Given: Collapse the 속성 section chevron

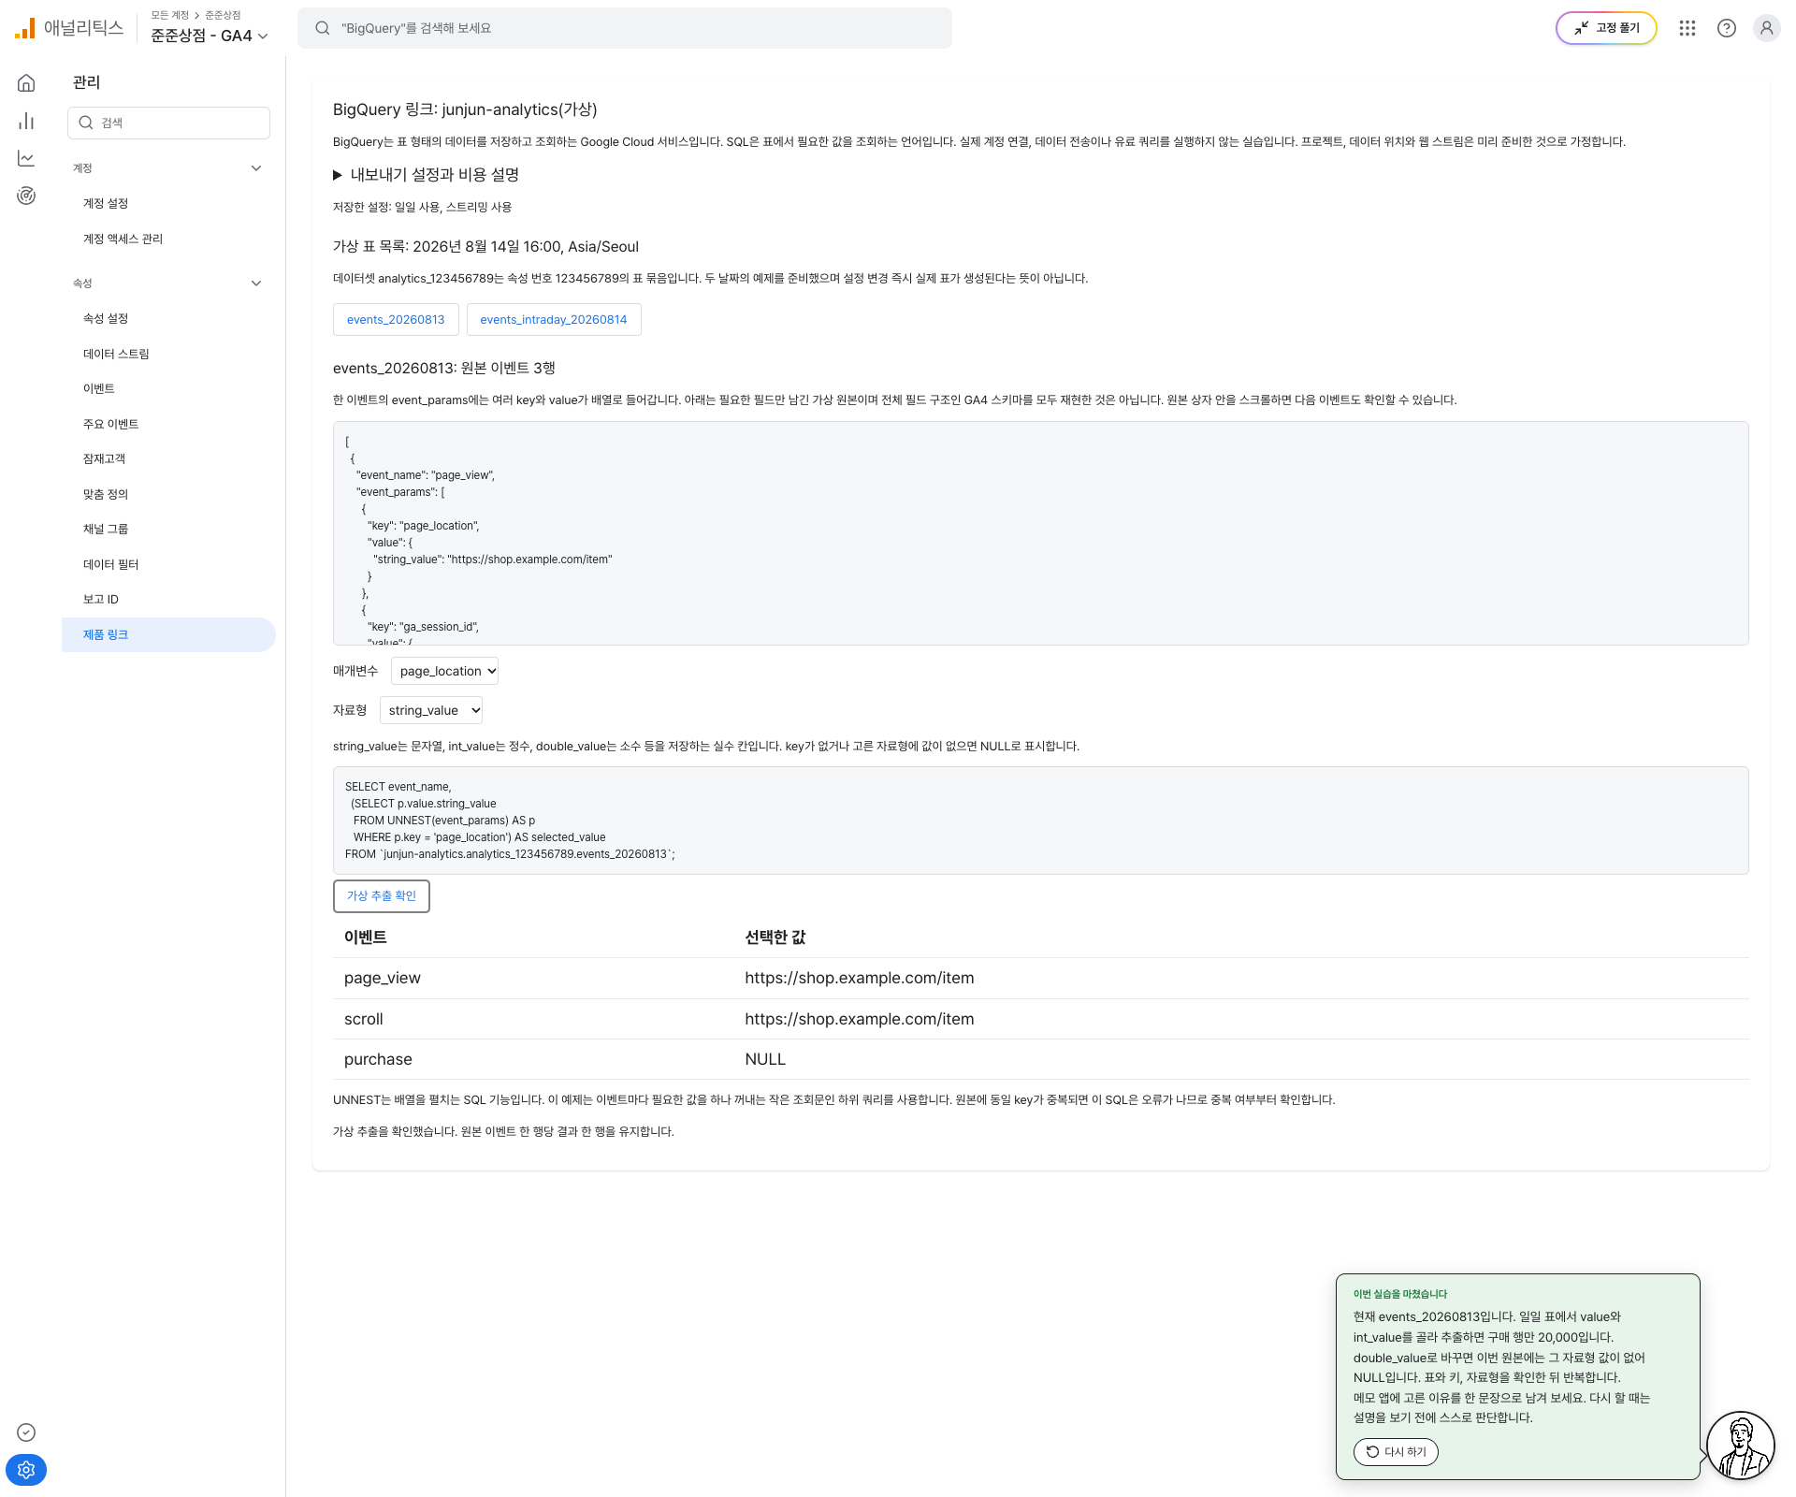Looking at the screenshot, I should [x=256, y=283].
